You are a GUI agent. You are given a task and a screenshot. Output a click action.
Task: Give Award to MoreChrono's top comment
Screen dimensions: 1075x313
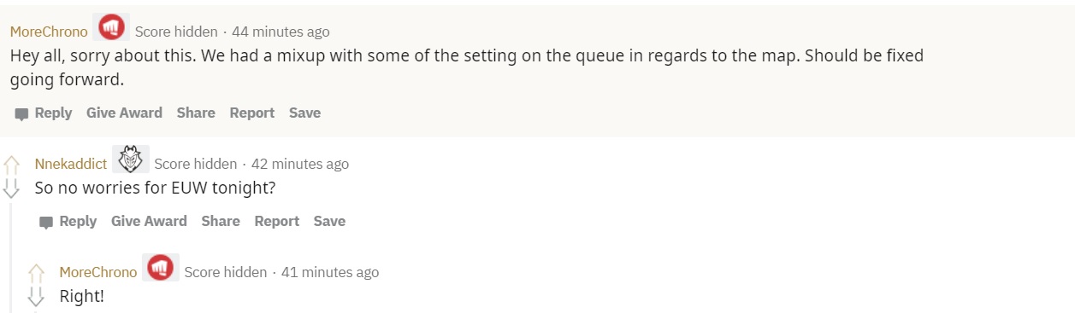pos(124,113)
